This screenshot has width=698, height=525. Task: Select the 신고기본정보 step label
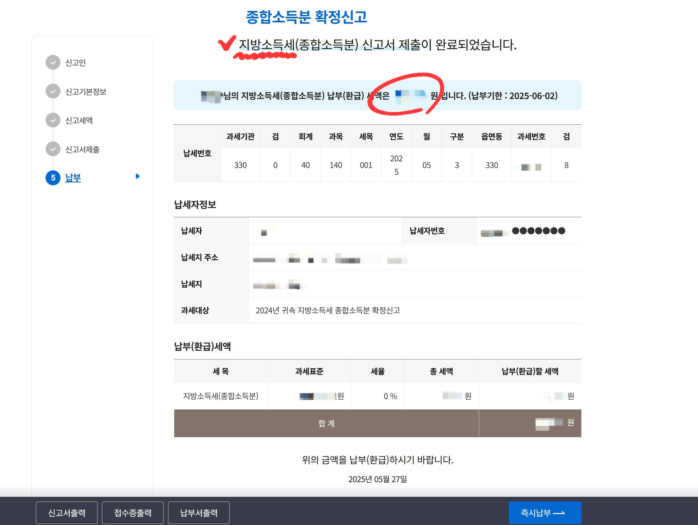(86, 92)
